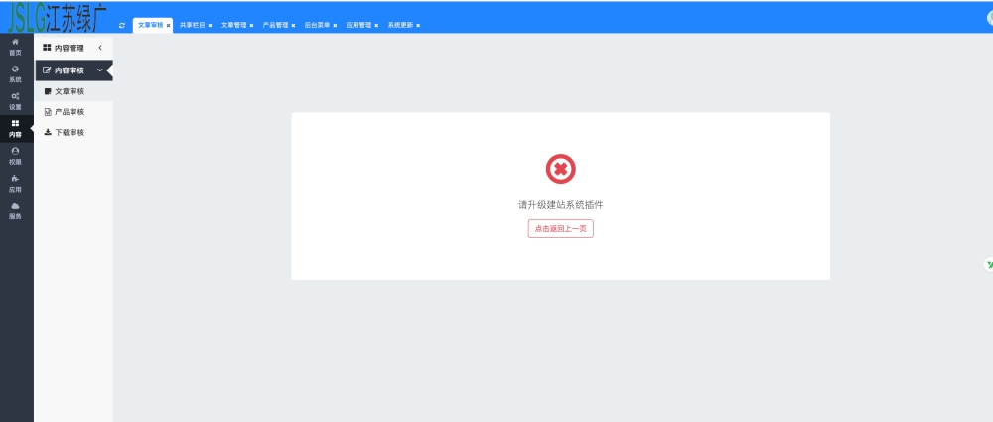Click the JSLG江苏绿广 logo
This screenshot has width=993, height=422.
(x=58, y=18)
